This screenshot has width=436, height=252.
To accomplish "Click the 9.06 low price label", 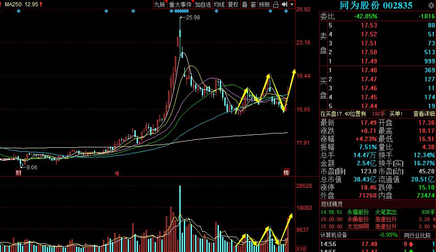I will tap(32, 167).
